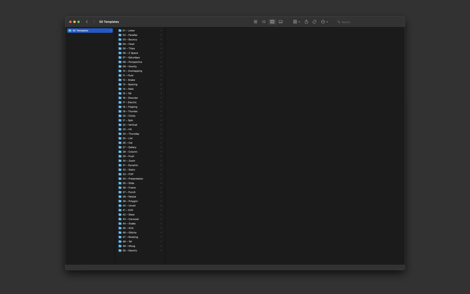This screenshot has height=294, width=470.
Task: Select column view in toolbar
Action: [x=272, y=22]
